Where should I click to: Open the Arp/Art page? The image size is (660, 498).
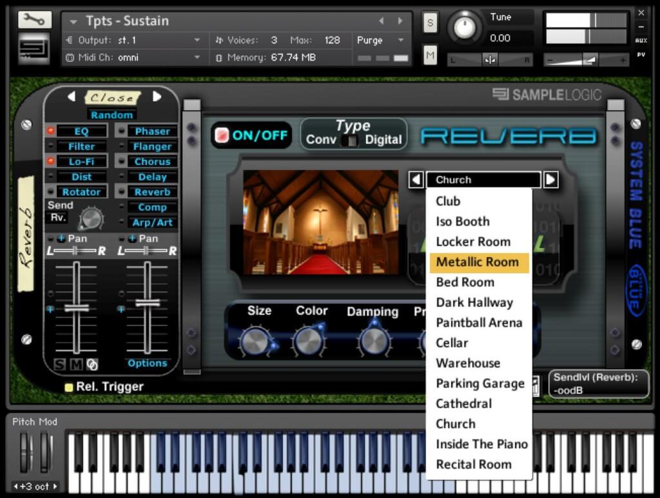(152, 222)
